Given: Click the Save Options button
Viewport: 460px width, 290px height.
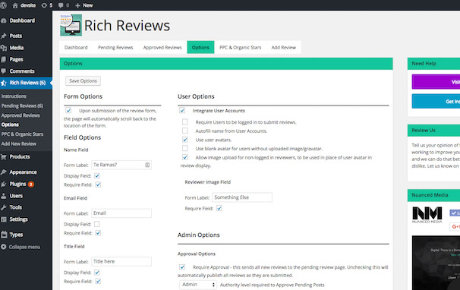Looking at the screenshot, I should (x=83, y=80).
